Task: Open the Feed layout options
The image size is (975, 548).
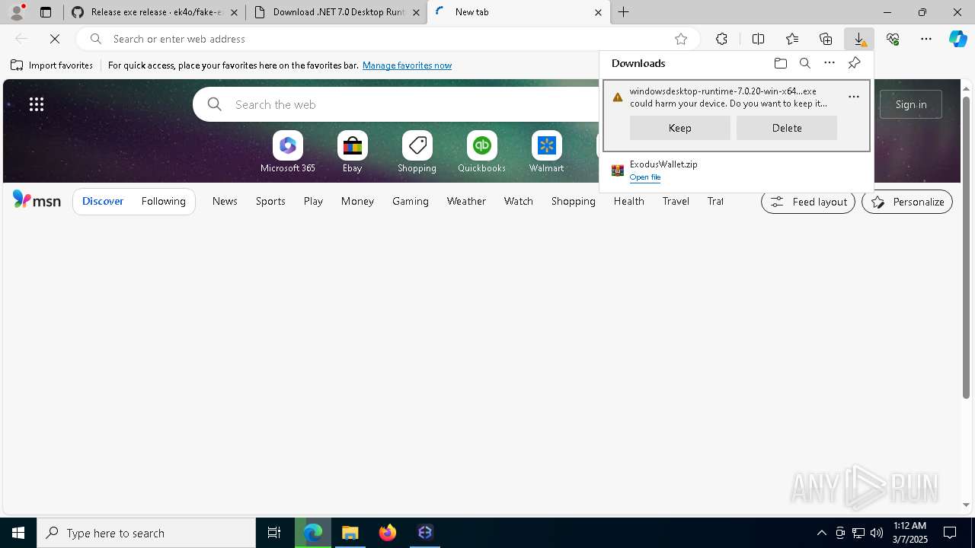Action: pos(808,202)
